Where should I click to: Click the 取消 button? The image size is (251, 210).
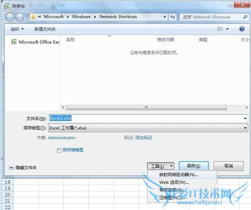click(x=228, y=166)
